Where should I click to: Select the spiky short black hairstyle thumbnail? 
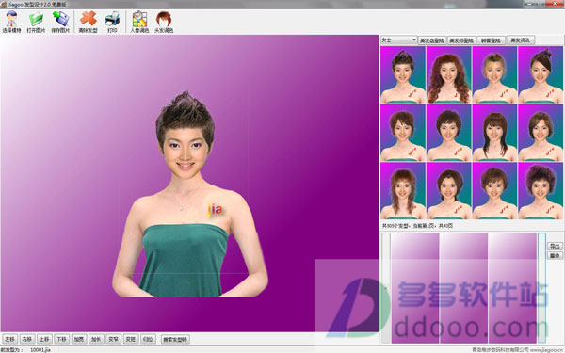(x=403, y=75)
